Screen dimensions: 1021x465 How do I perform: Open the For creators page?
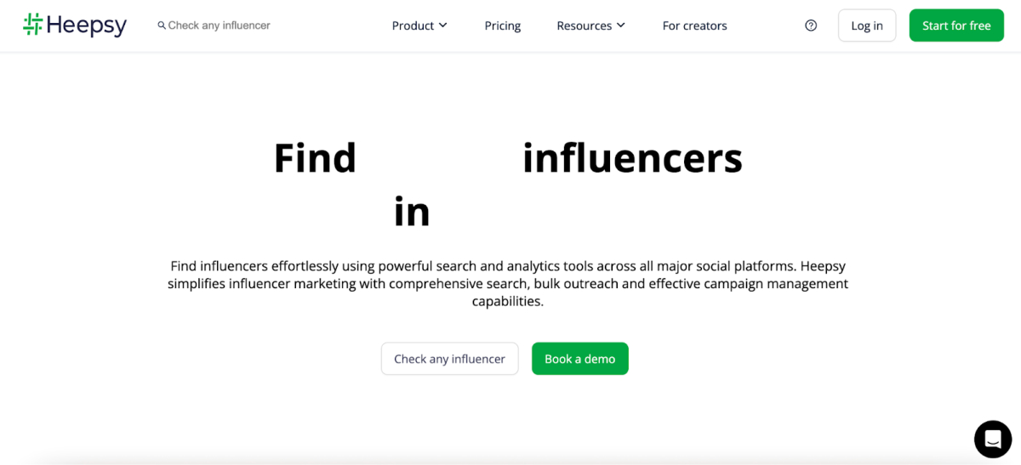coord(694,26)
